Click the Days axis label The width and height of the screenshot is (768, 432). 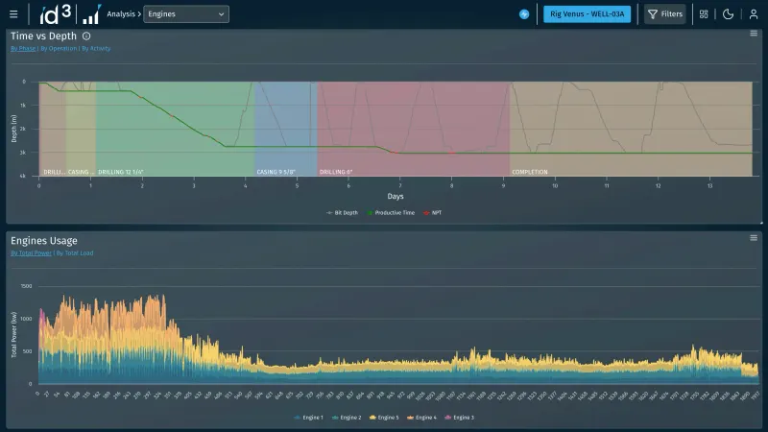click(x=396, y=197)
